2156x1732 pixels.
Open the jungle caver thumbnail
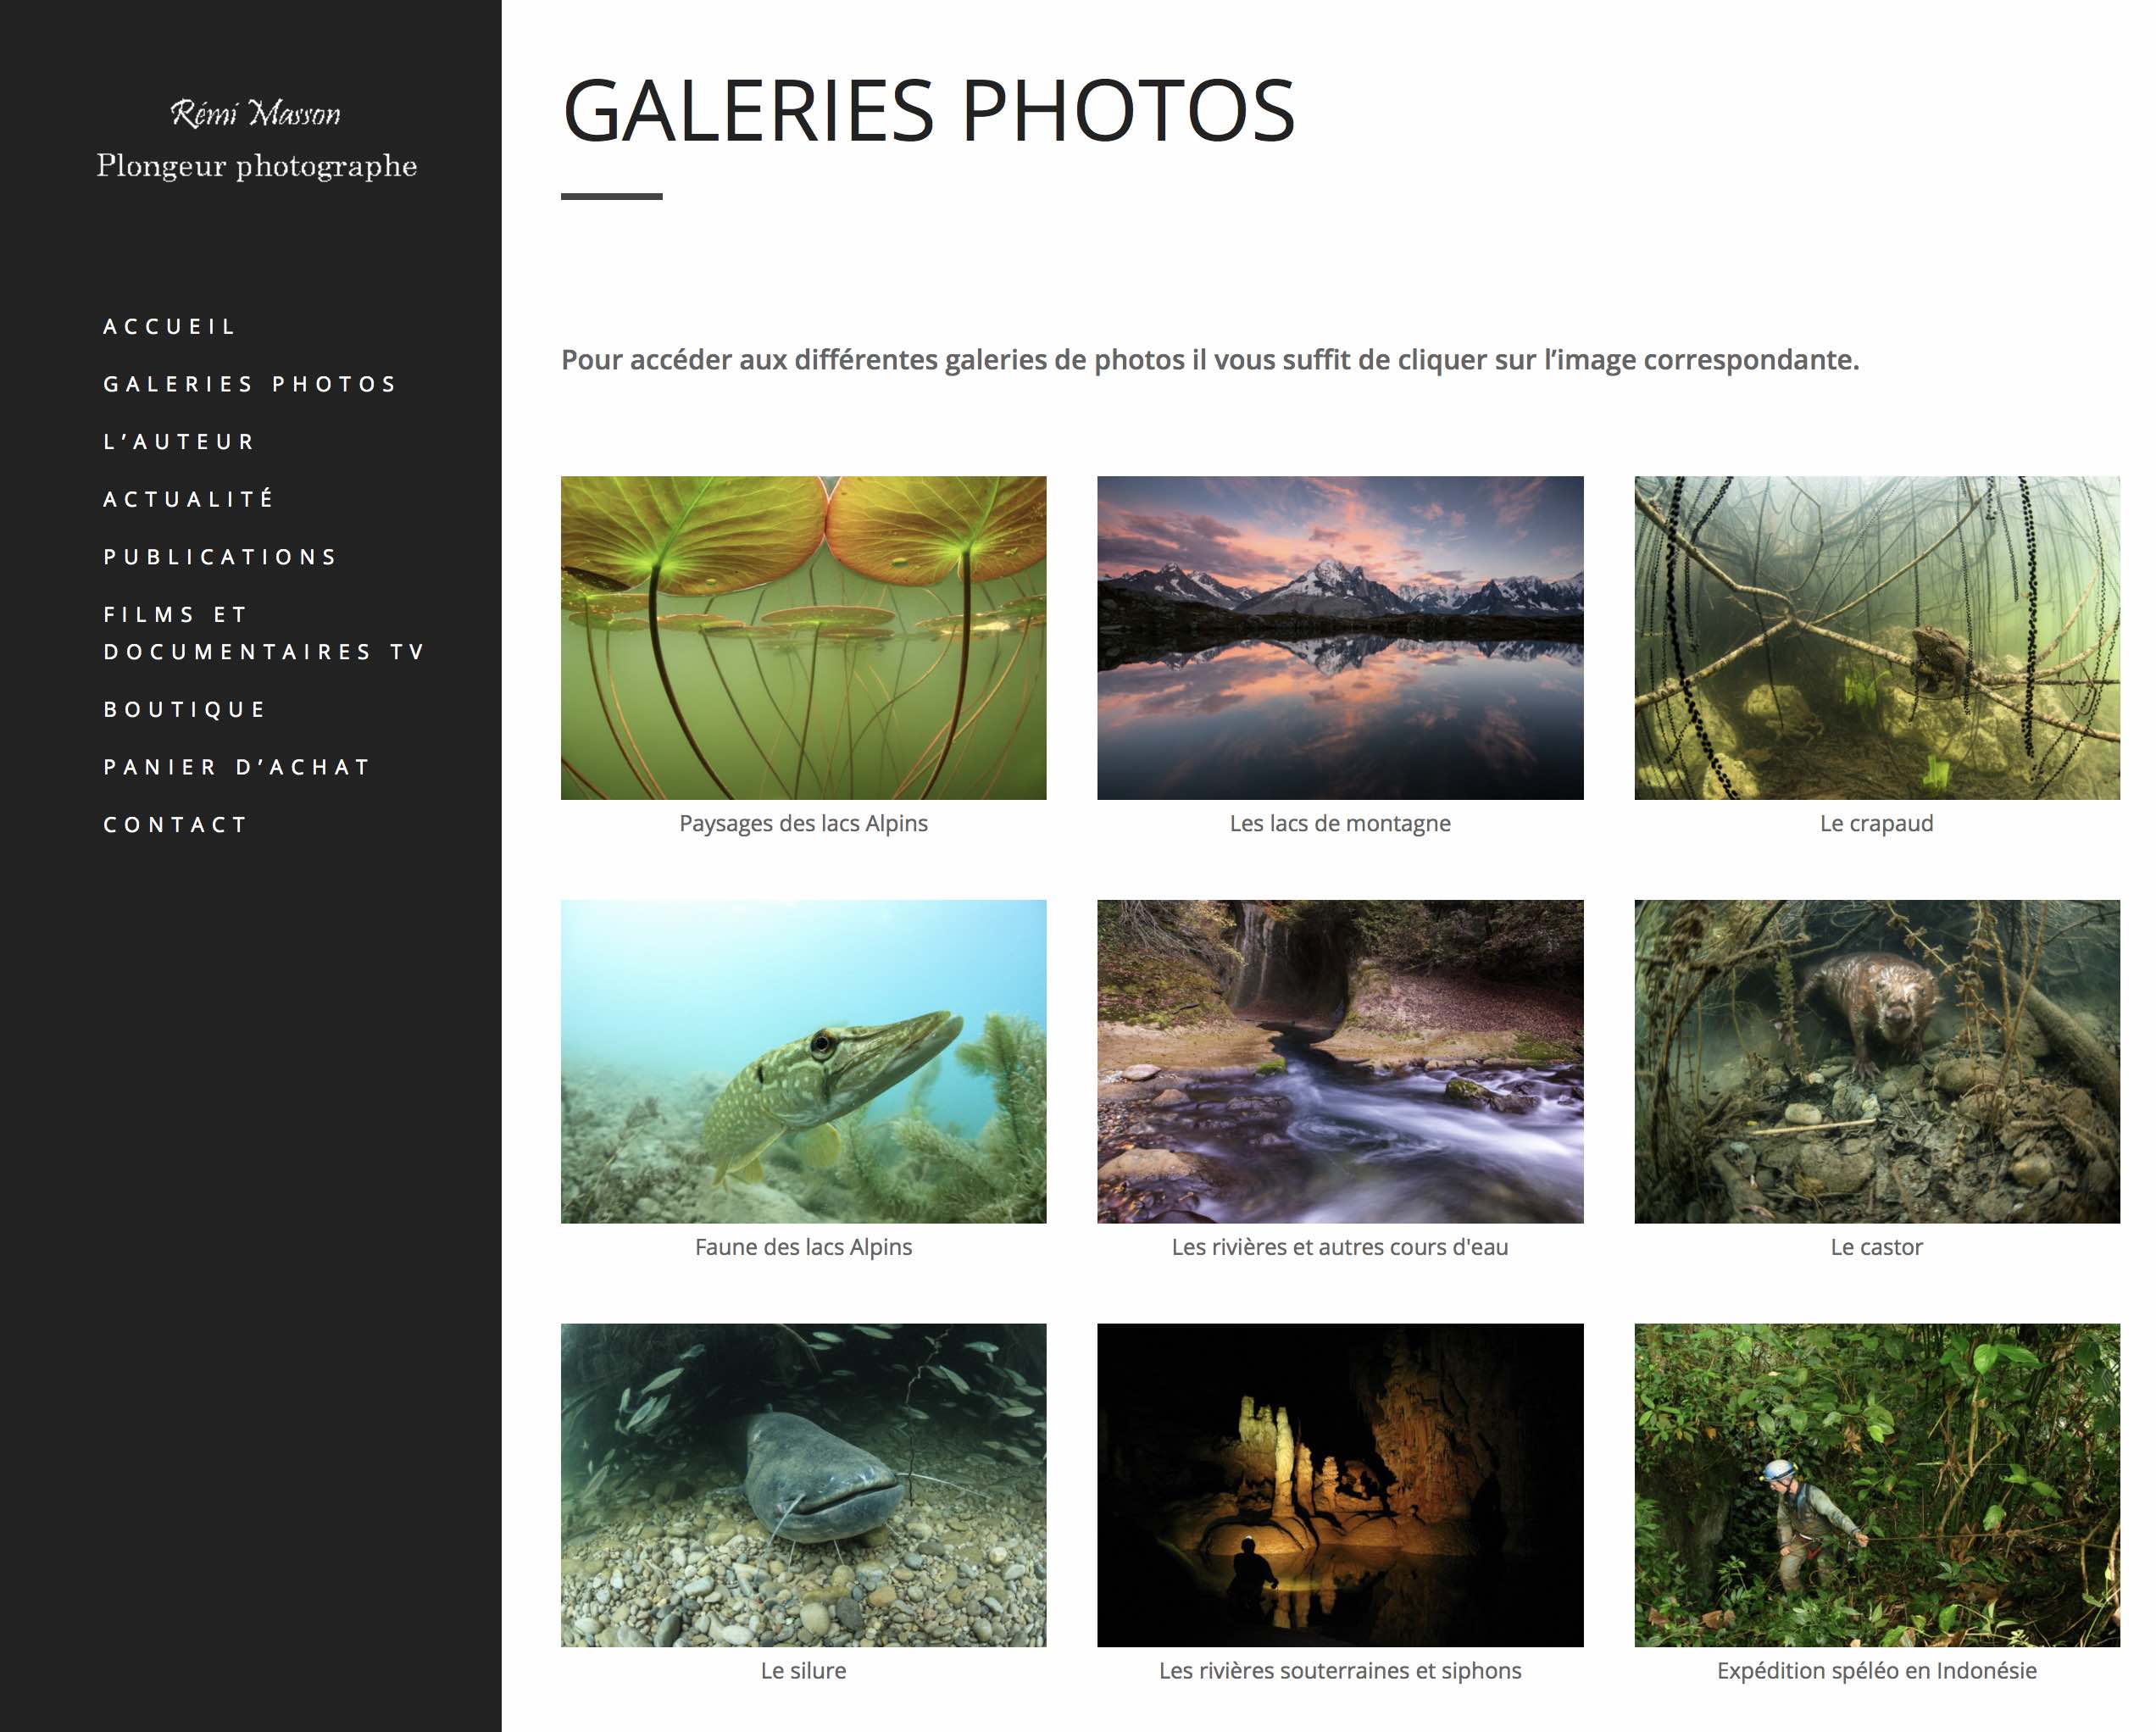pyautogui.click(x=1877, y=1485)
